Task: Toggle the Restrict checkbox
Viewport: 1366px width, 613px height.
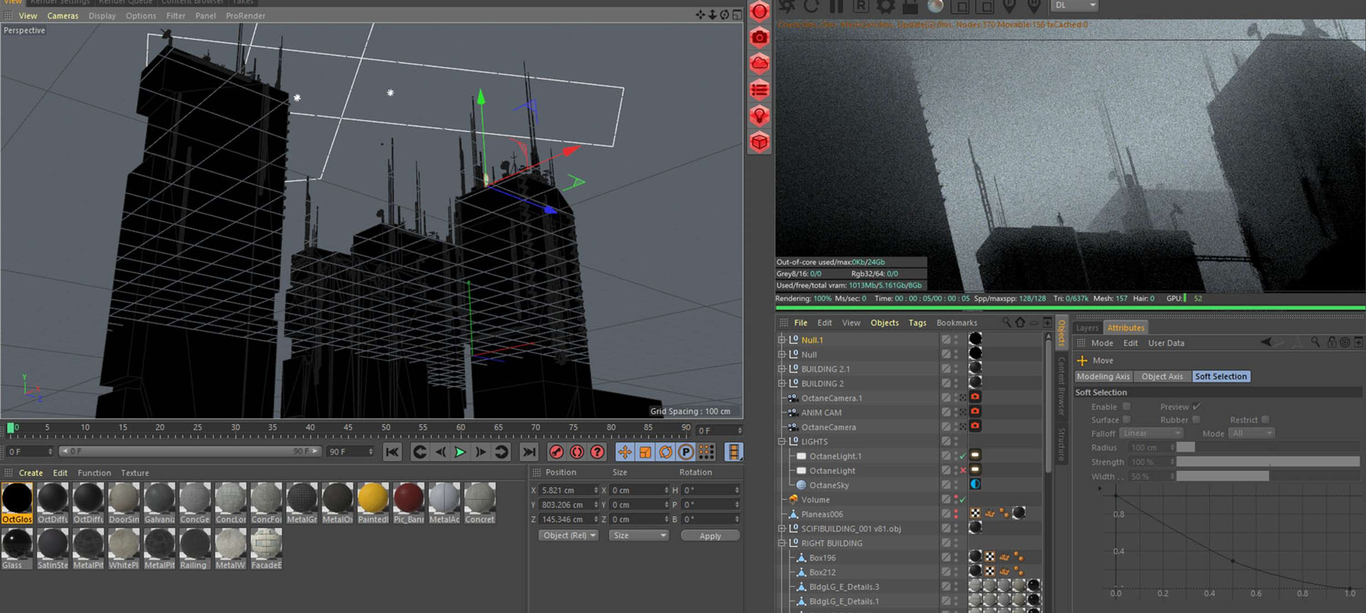Action: 1265,420
